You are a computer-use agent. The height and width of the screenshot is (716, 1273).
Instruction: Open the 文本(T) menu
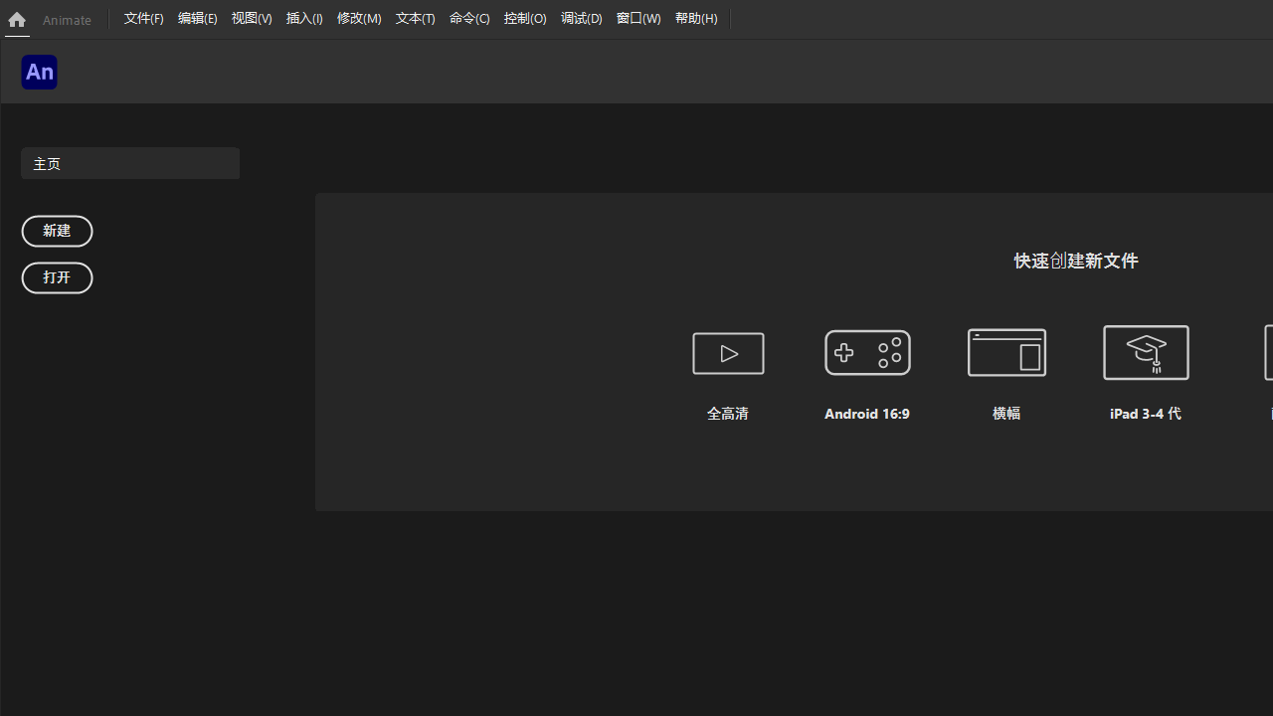pos(415,18)
